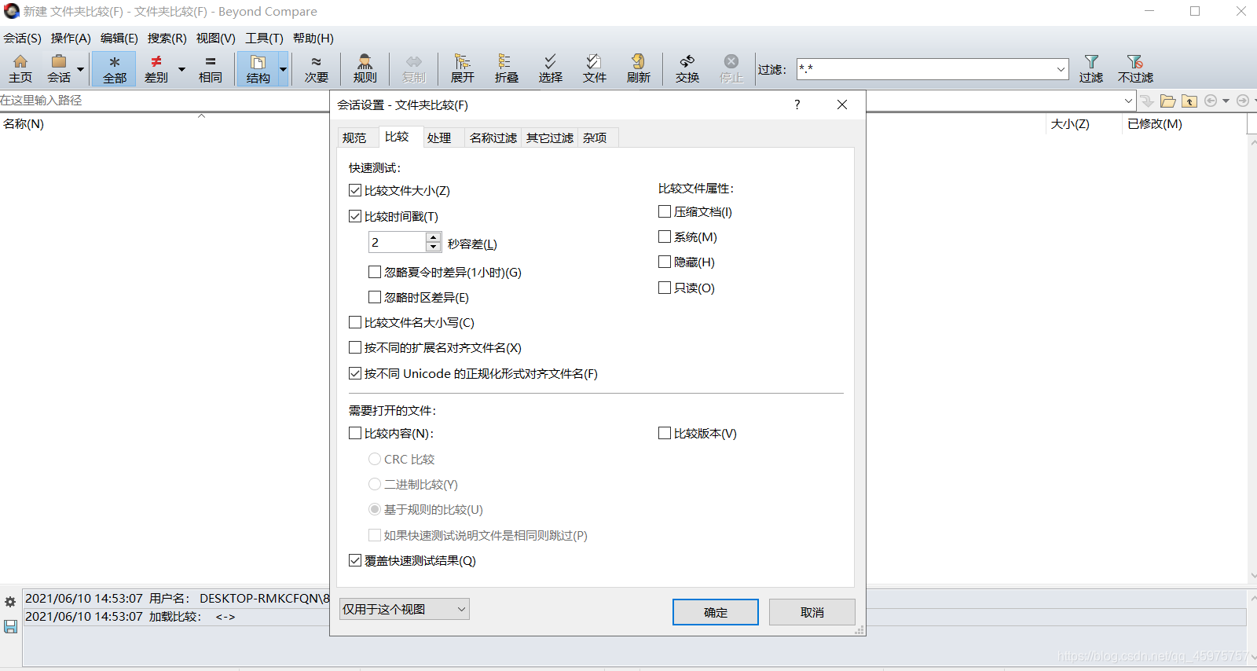
Task: Enable 比较文件名大小写(C) checkbox
Action: [x=355, y=322]
